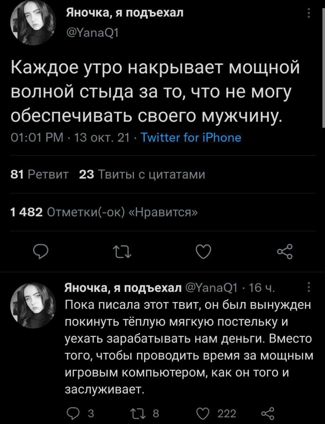
Task: View the 23 Твиты с цитатами list
Action: (x=142, y=174)
